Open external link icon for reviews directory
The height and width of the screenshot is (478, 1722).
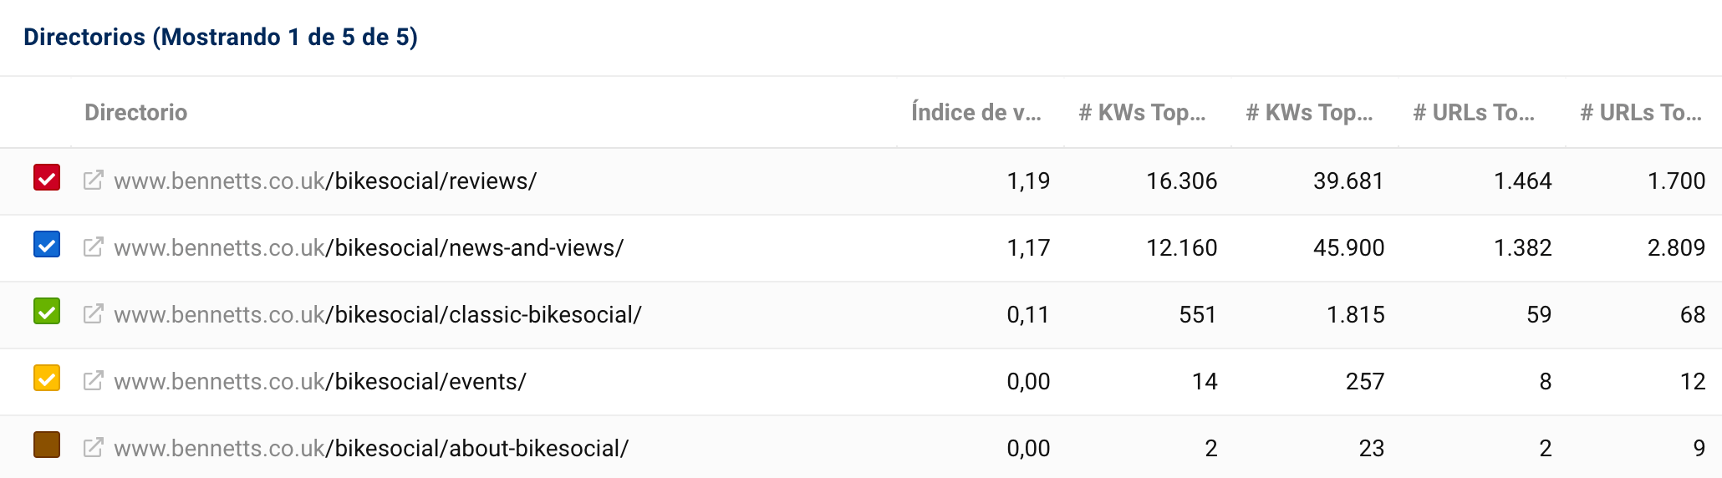93,181
